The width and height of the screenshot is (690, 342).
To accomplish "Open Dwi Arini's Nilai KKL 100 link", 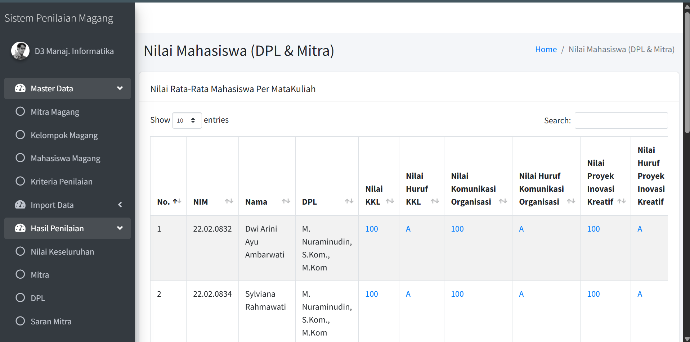I will (371, 229).
